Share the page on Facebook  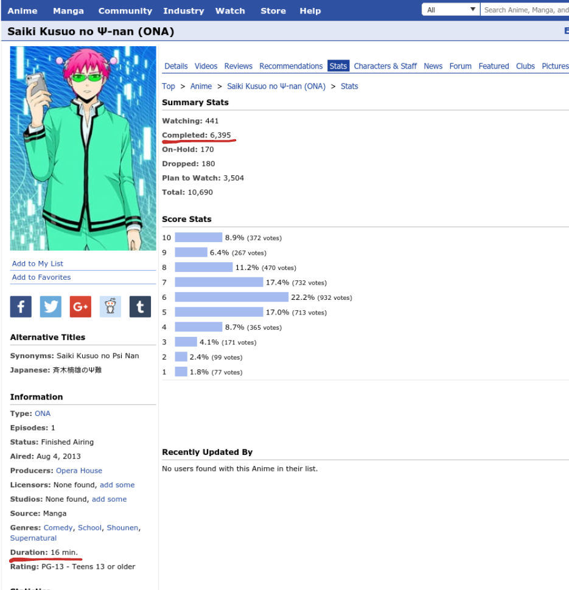pos(21,307)
